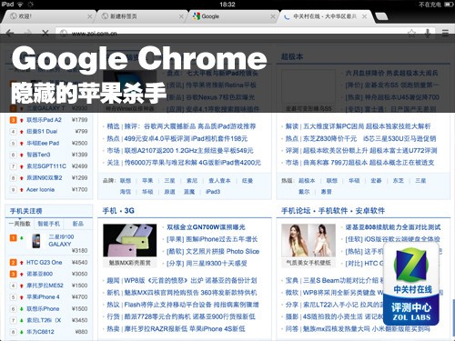Bookmark the page with the star icon
The width and height of the screenshot is (455, 341).
coord(411,33)
